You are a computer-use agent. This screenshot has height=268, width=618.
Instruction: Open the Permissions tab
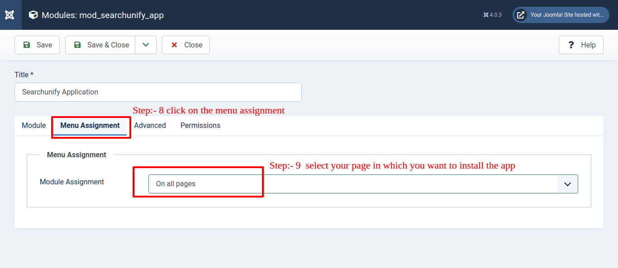200,126
